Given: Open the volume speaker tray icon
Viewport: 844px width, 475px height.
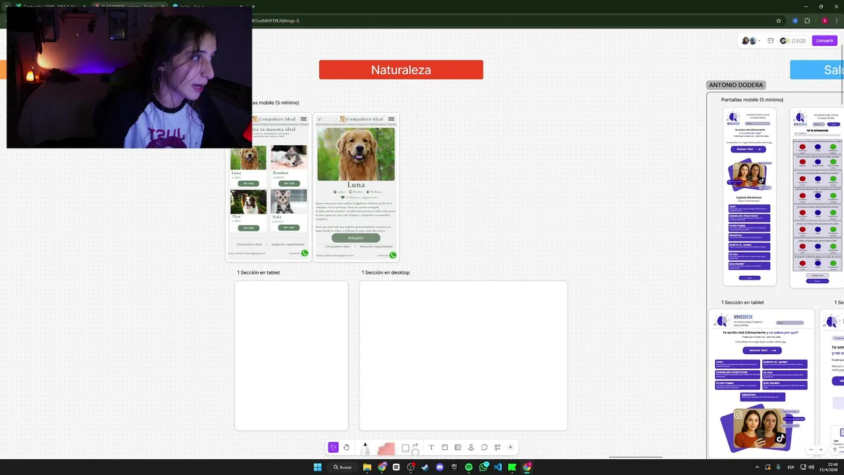Looking at the screenshot, I should (811, 467).
